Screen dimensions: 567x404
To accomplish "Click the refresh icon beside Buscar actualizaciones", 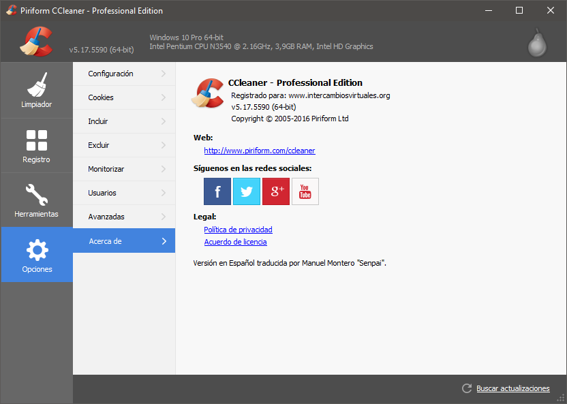I will (x=467, y=388).
